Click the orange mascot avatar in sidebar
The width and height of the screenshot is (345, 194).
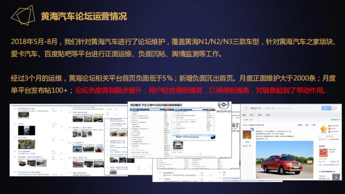323,152
